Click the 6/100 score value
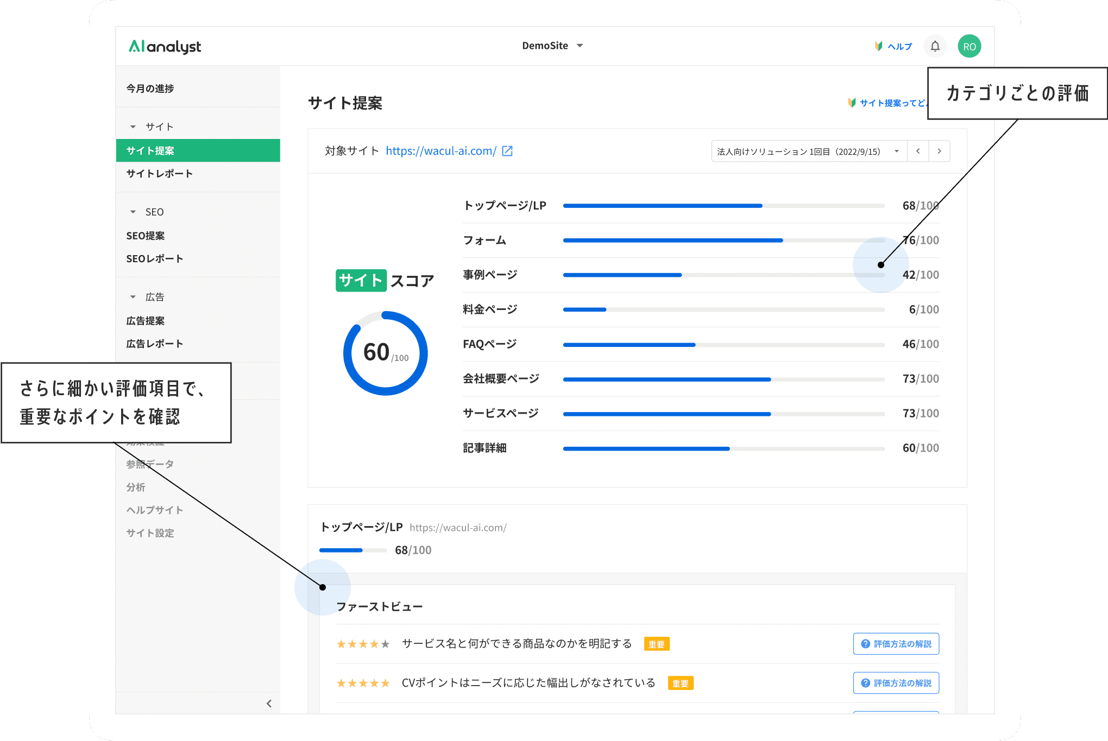This screenshot has width=1108, height=741. pos(924,309)
